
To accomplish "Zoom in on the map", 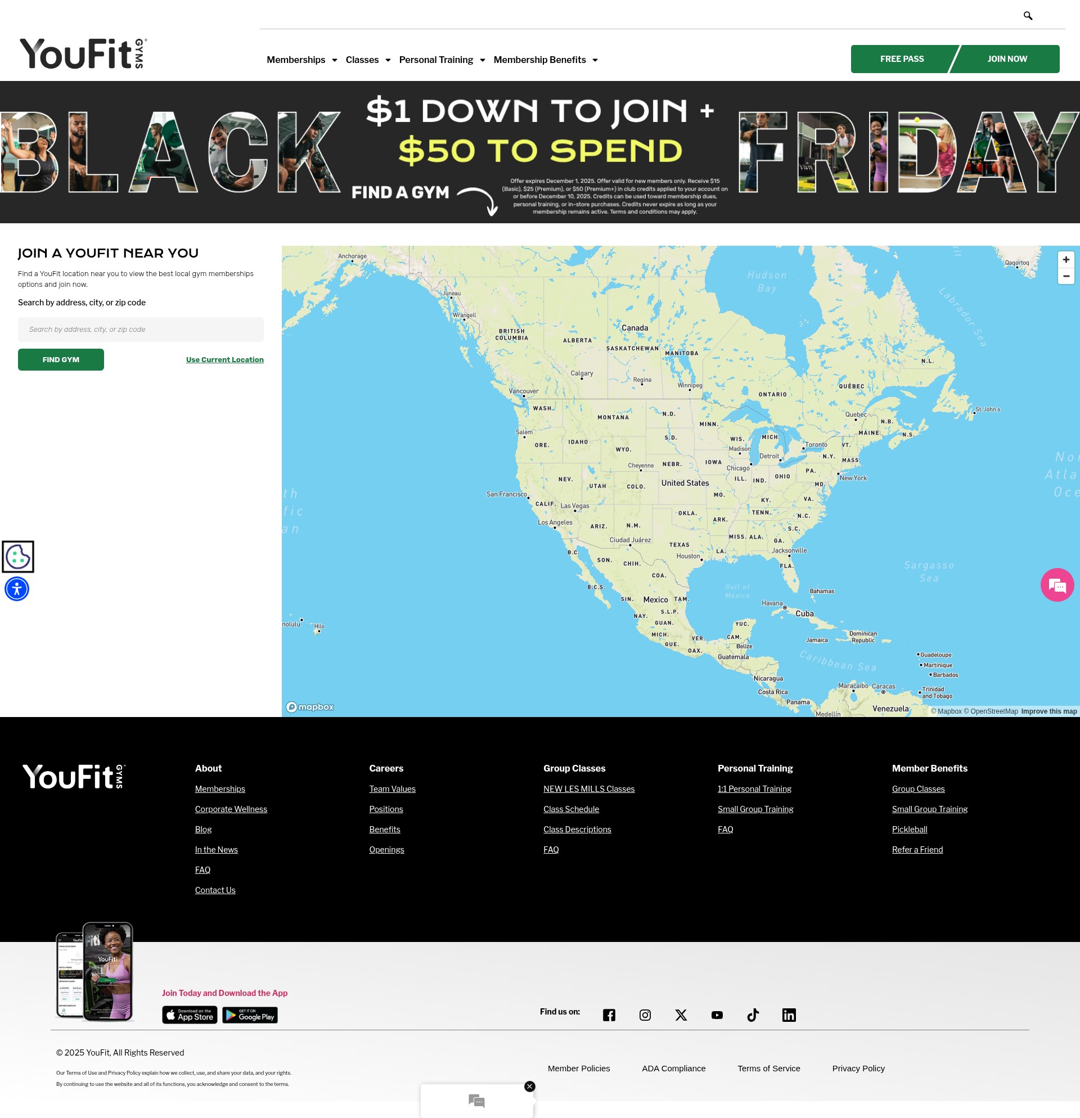I will (x=1065, y=260).
